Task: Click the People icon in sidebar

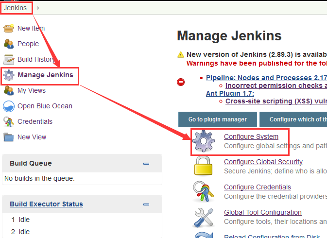Action: coord(9,44)
